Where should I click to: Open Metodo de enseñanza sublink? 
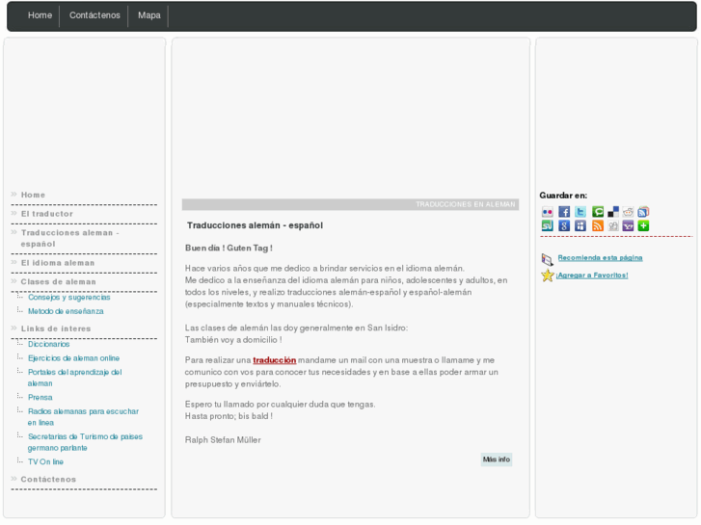point(66,311)
